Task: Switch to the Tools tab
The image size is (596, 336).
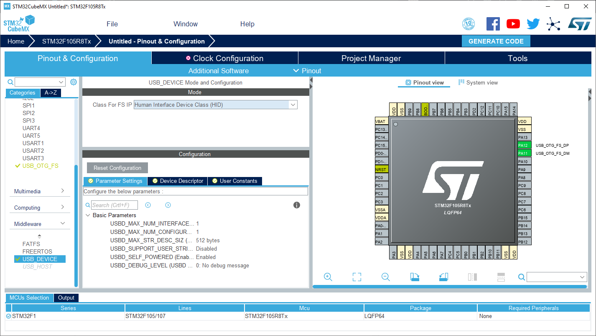Action: click(x=518, y=58)
